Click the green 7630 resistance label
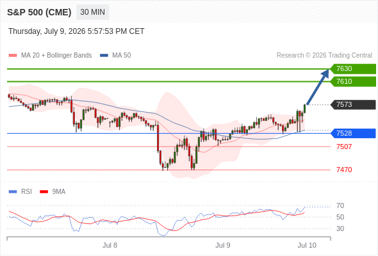This screenshot has height=256, width=378. [x=353, y=69]
